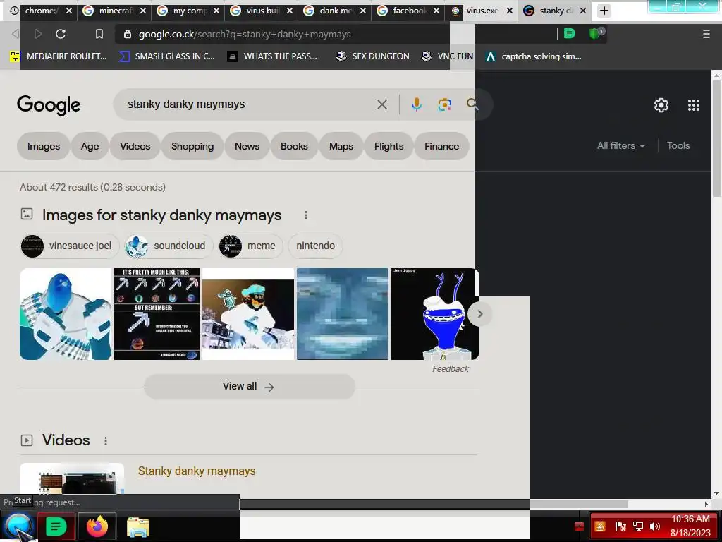The height and width of the screenshot is (542, 722).
Task: Open WHATS THE PASS... bookmark
Action: pos(273,56)
